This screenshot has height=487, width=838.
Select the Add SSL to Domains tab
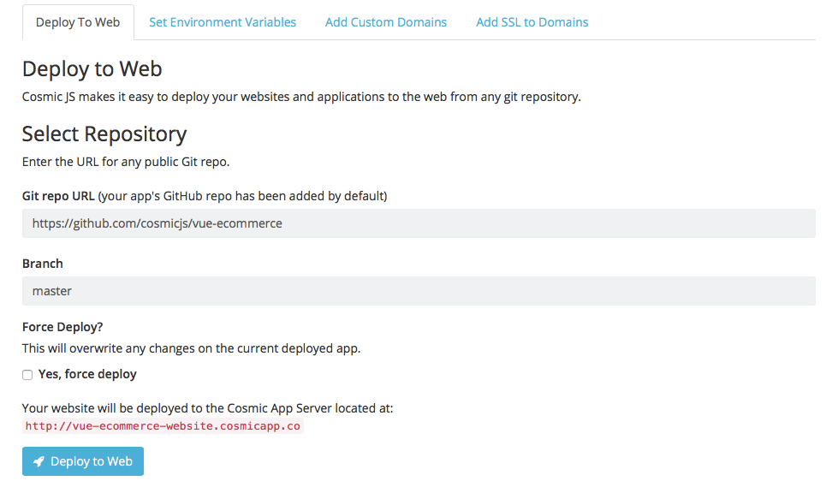tap(532, 22)
